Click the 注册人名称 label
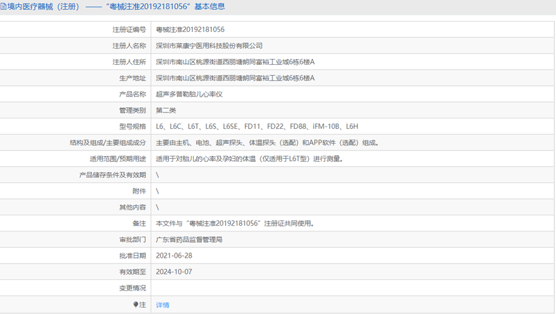This screenshot has width=556, height=314. pos(129,46)
